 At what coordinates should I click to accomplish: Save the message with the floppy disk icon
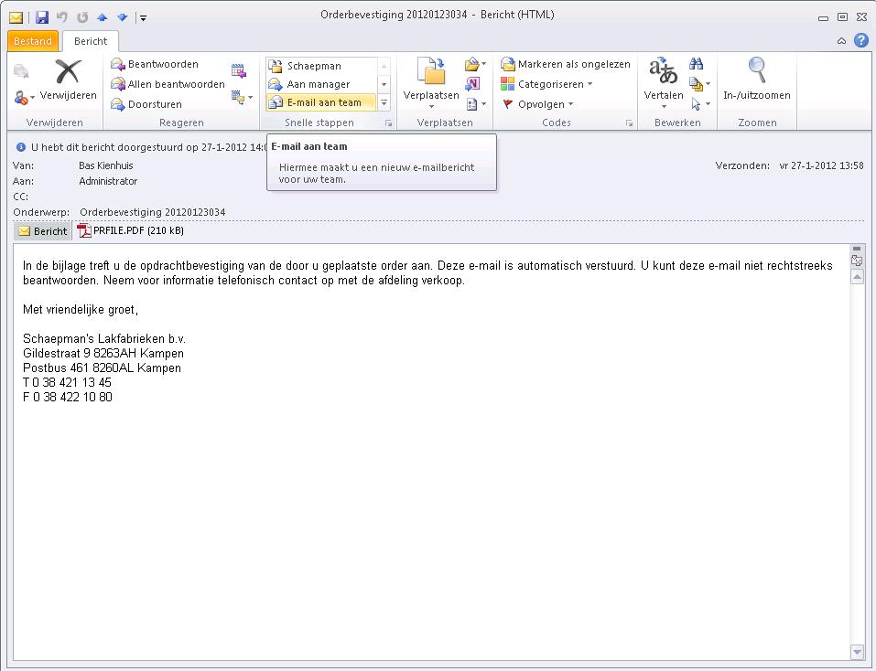42,18
